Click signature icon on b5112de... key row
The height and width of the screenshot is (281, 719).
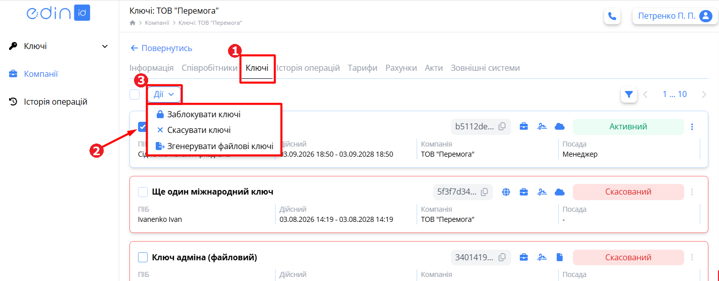(x=542, y=126)
